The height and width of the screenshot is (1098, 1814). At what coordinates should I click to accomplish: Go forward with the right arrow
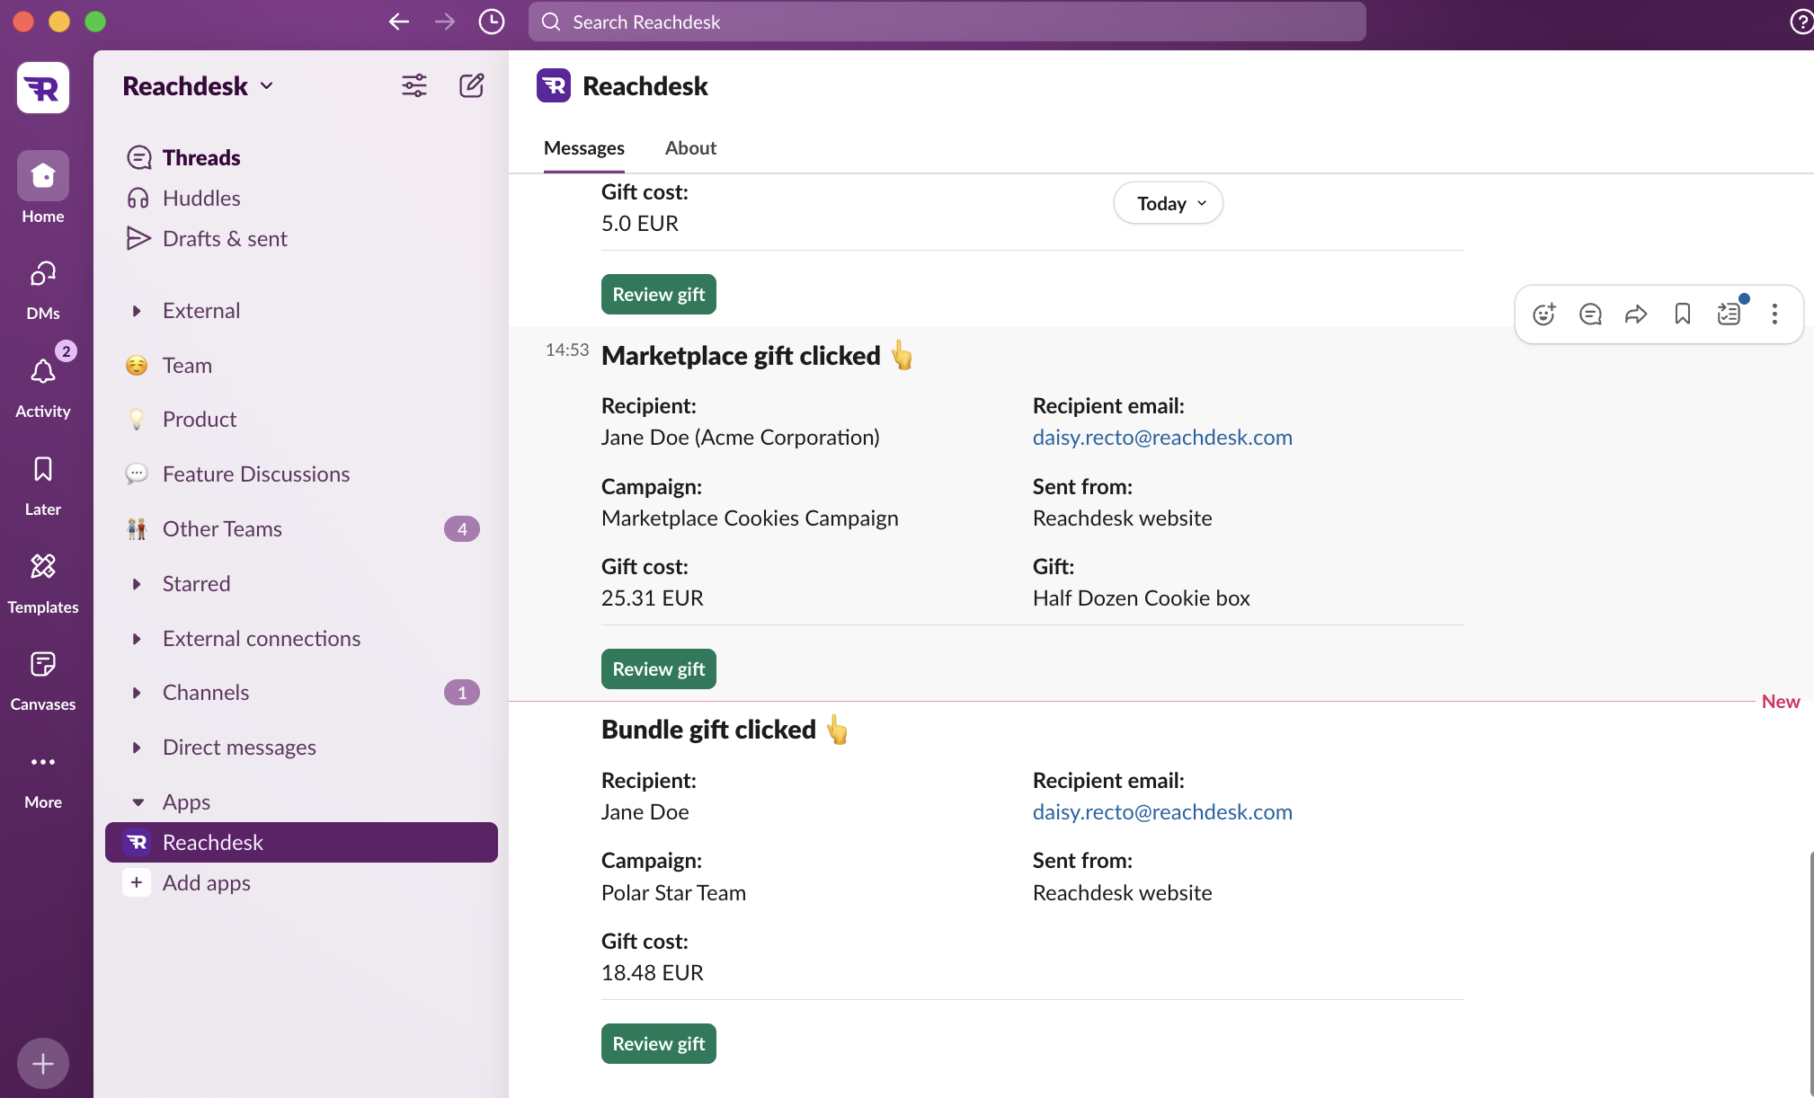[x=445, y=22]
